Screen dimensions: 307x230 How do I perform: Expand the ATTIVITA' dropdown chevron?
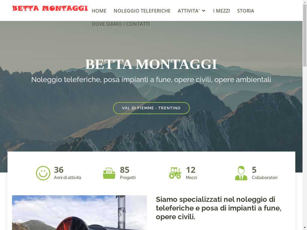204,11
